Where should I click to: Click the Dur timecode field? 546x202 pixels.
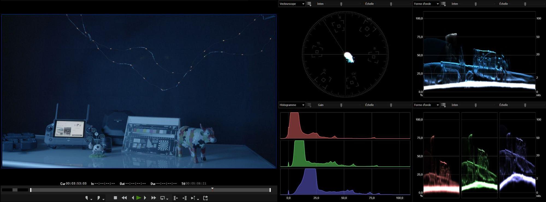[166, 183]
